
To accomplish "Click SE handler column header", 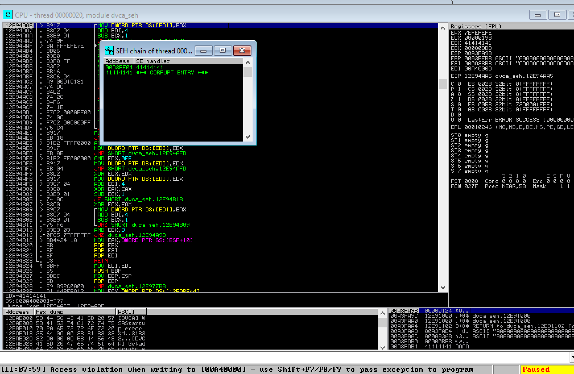I will coord(189,61).
